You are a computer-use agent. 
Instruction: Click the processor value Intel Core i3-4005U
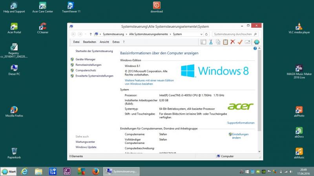point(192,95)
